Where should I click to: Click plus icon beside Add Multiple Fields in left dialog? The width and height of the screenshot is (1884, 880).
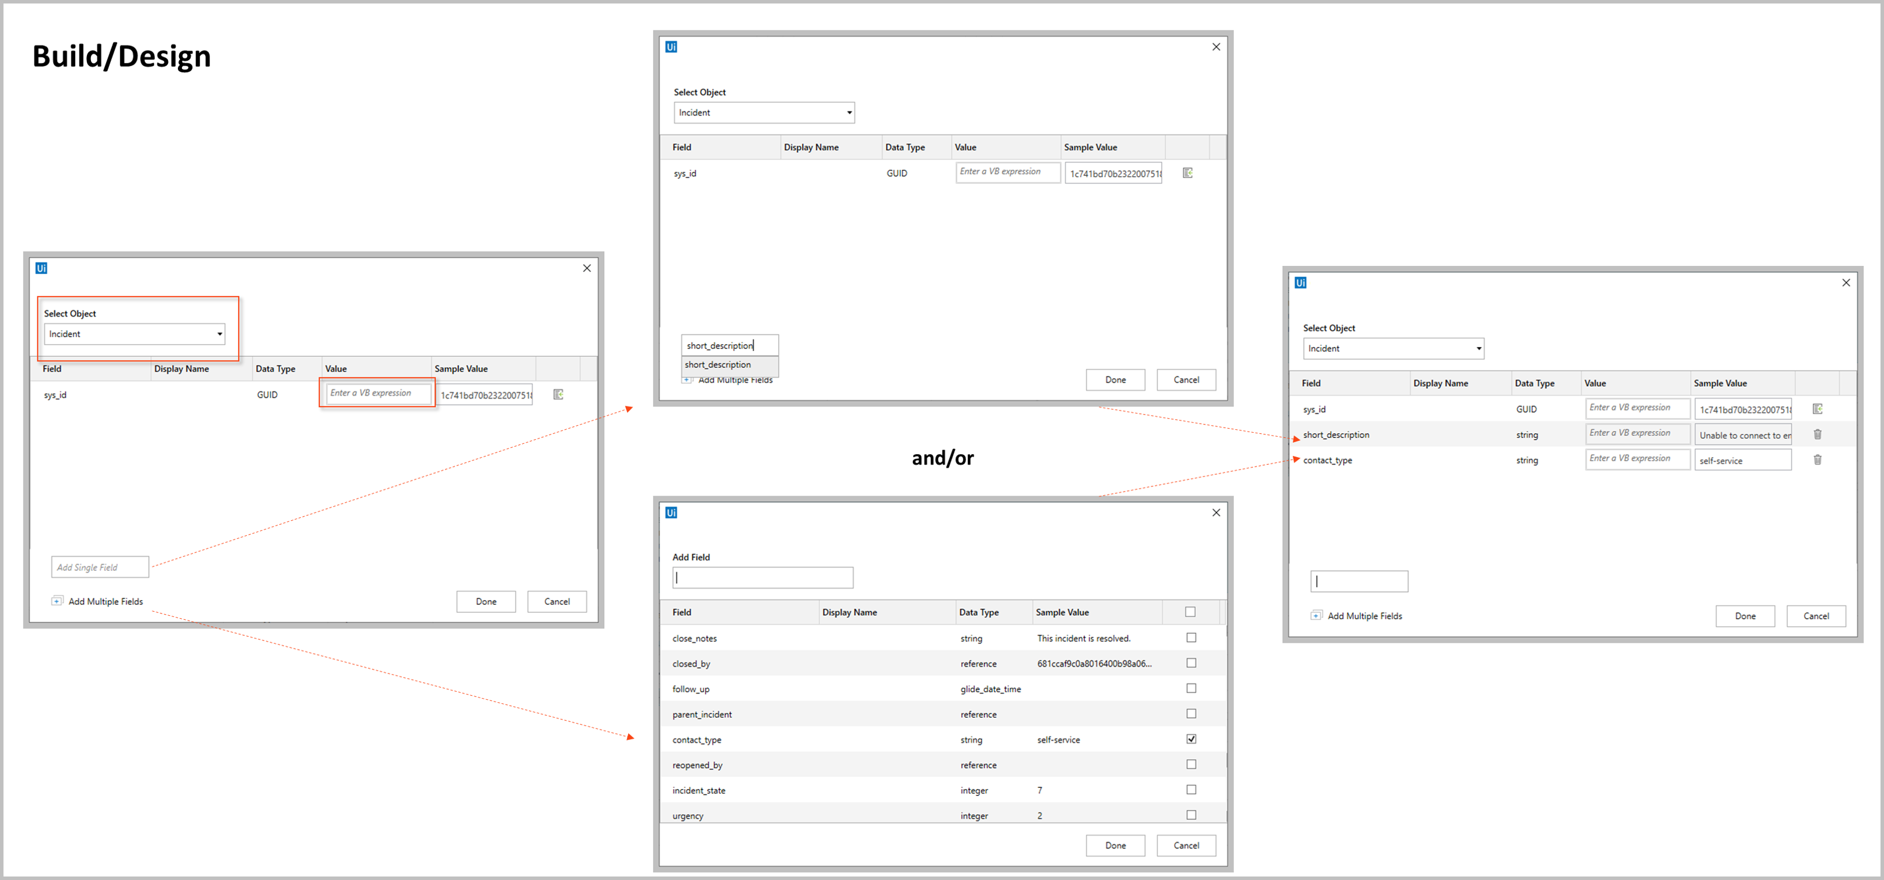(x=57, y=601)
